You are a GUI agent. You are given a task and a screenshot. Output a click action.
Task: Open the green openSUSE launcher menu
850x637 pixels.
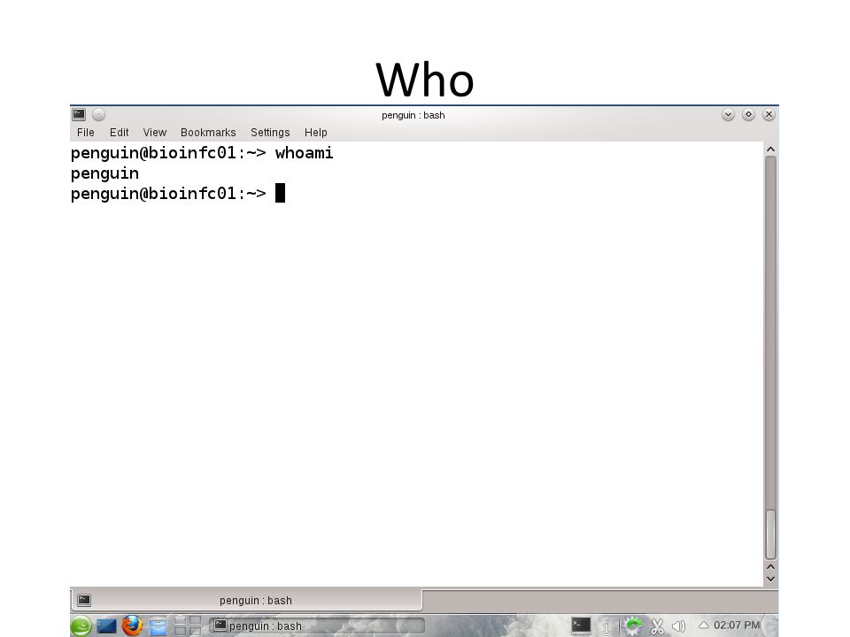point(81,626)
